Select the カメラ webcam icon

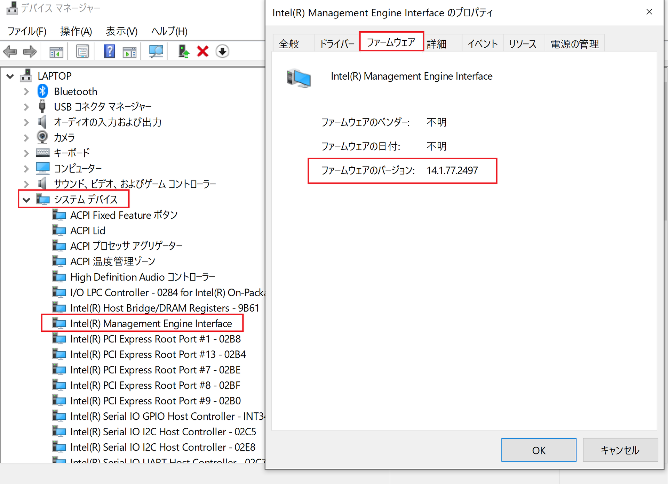coord(42,137)
